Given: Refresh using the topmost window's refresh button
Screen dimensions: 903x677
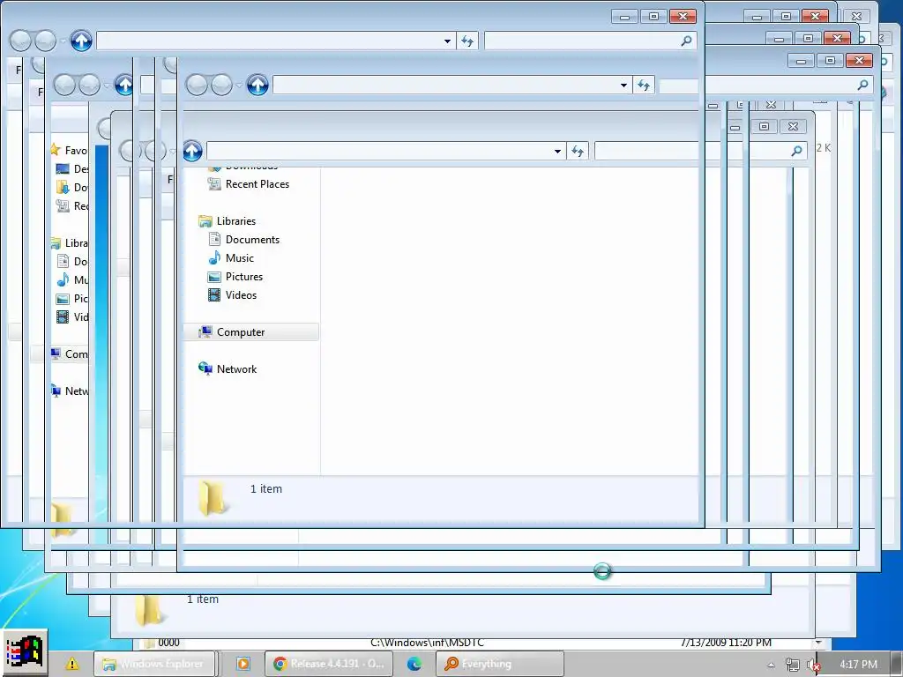Looking at the screenshot, I should 467,41.
